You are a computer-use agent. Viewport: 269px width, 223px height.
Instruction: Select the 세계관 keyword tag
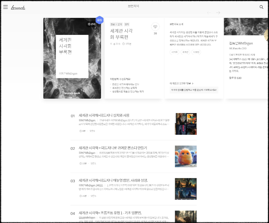point(185,52)
